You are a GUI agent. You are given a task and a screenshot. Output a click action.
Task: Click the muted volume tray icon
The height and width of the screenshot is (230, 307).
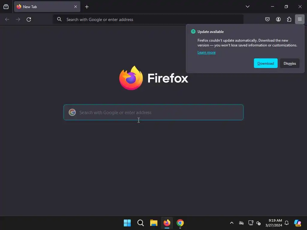click(258, 223)
